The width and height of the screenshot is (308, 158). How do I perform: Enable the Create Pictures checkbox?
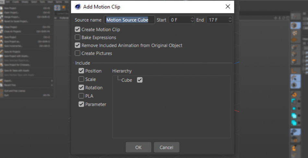(x=77, y=53)
